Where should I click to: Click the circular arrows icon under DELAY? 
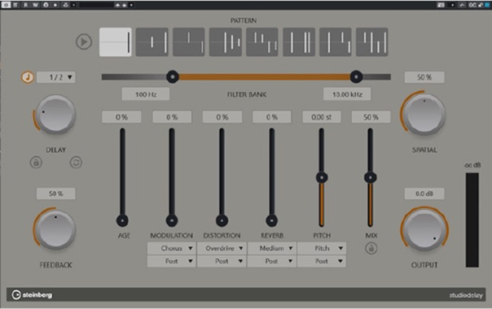coord(76,163)
